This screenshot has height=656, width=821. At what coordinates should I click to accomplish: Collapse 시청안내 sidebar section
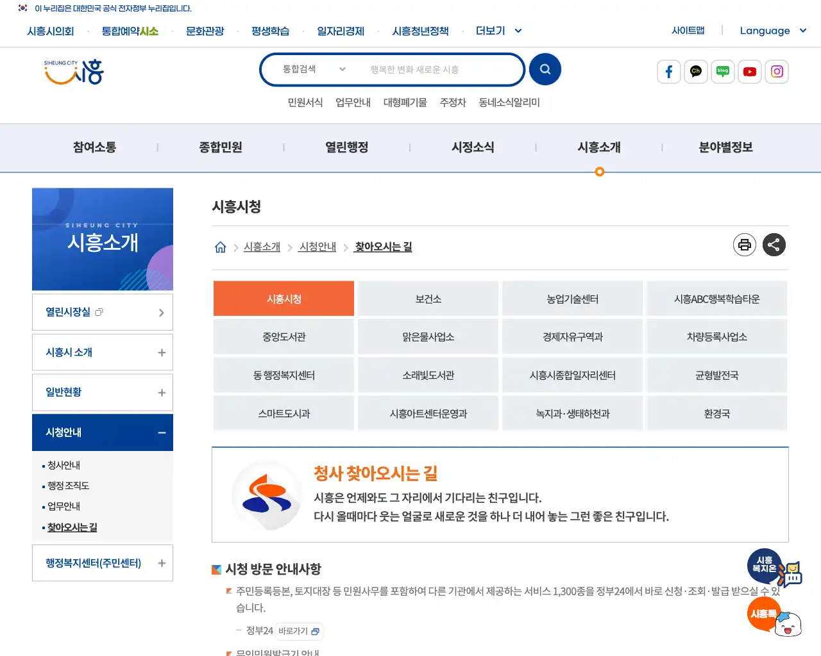tap(103, 432)
